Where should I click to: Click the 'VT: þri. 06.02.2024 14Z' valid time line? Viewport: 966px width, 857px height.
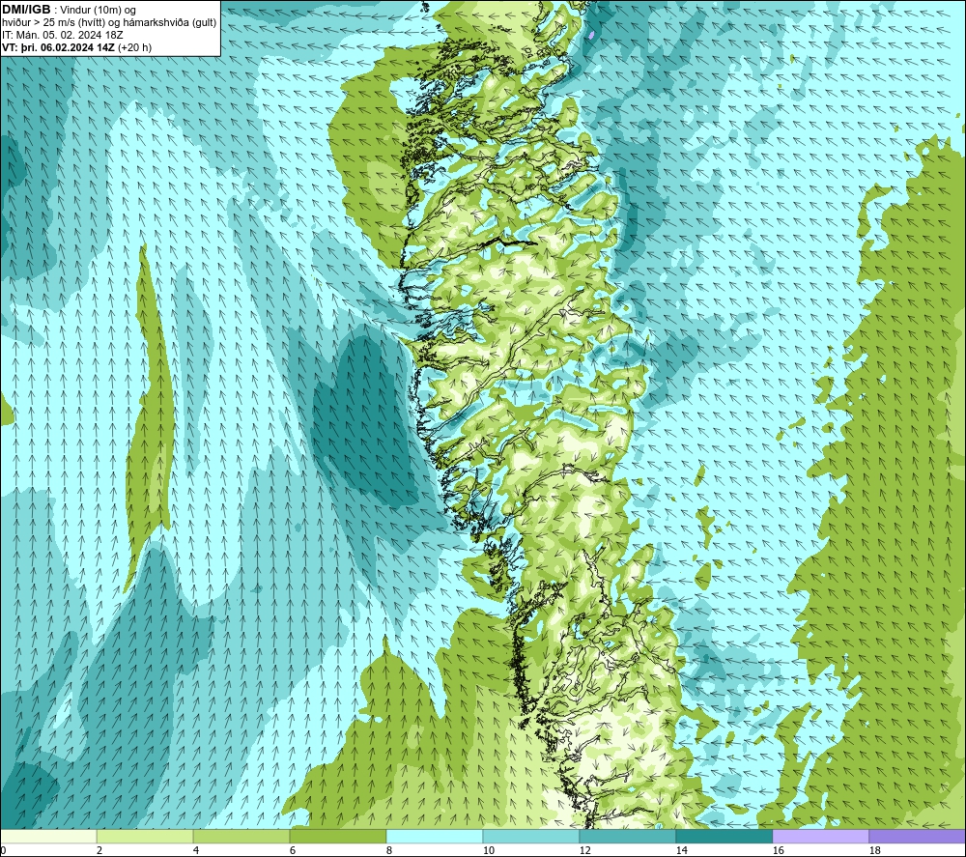click(76, 47)
